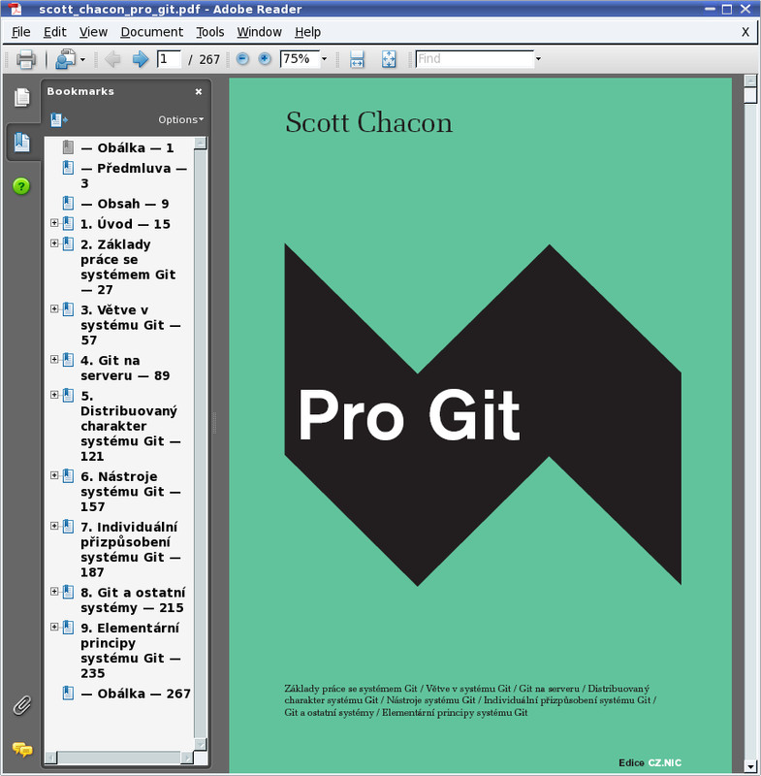Go to previous page arrow
The image size is (761, 776).
click(112, 59)
